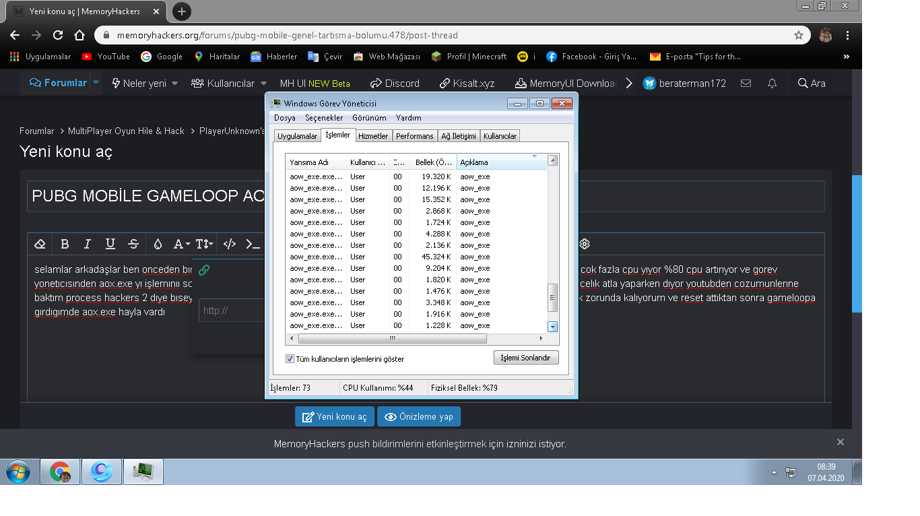Toggle bold formatting in editor
This screenshot has height=516, width=920.
click(65, 244)
